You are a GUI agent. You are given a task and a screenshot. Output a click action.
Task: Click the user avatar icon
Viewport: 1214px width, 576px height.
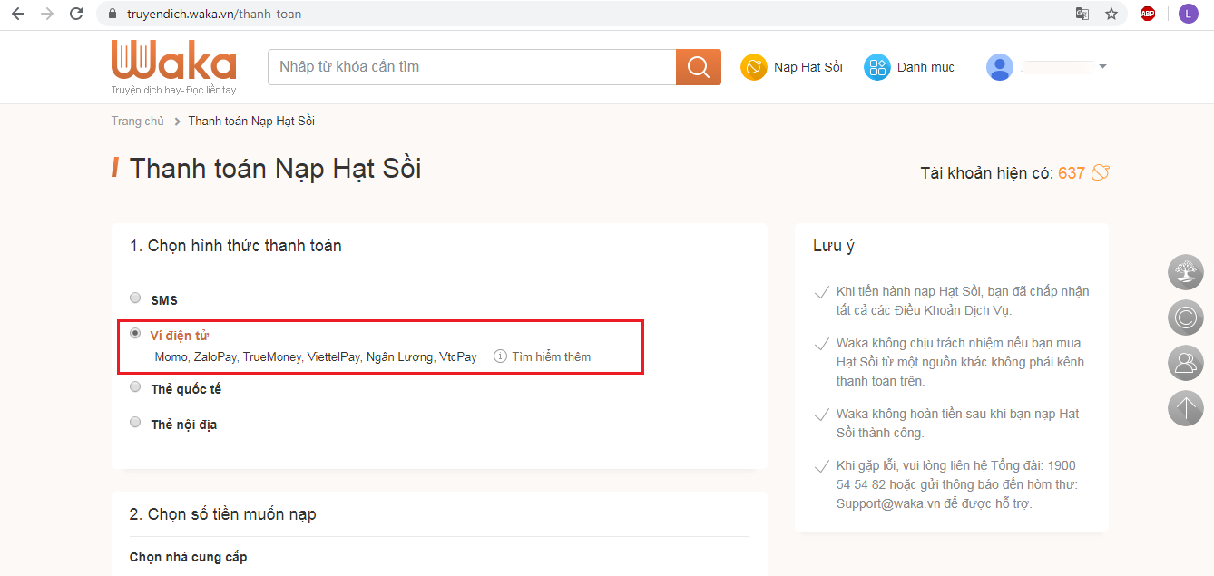pos(999,67)
